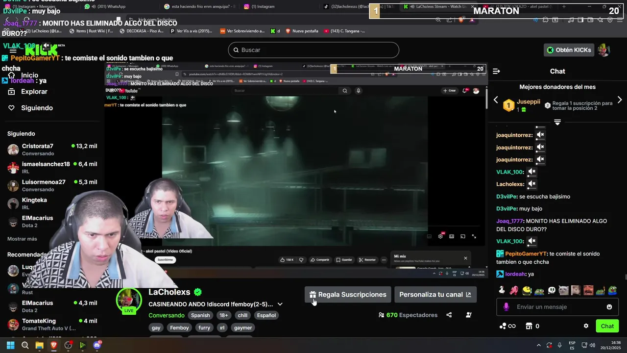Open D3vilPe's profile from 'muy bajo' message
This screenshot has width=627, height=353.
pyautogui.click(x=507, y=209)
